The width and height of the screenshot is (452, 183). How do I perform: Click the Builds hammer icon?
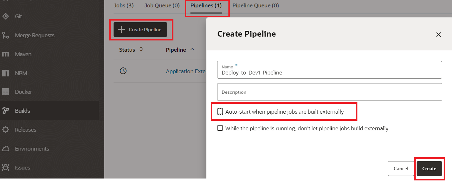click(5, 111)
